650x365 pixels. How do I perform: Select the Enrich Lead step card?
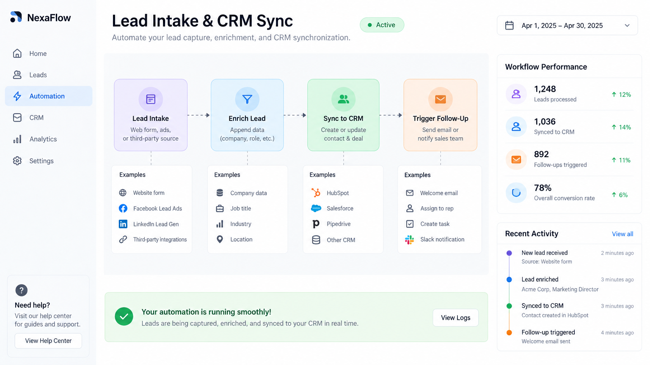247,115
